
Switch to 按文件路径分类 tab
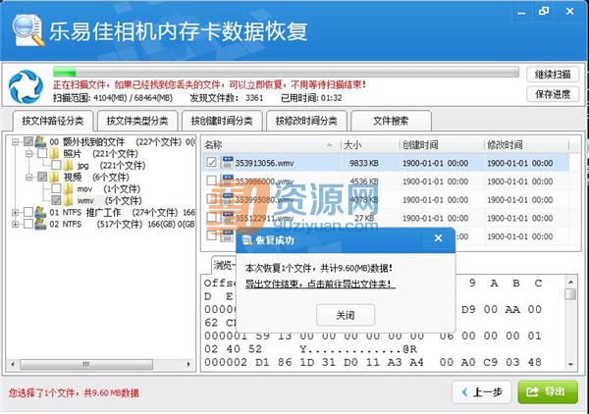(x=53, y=121)
